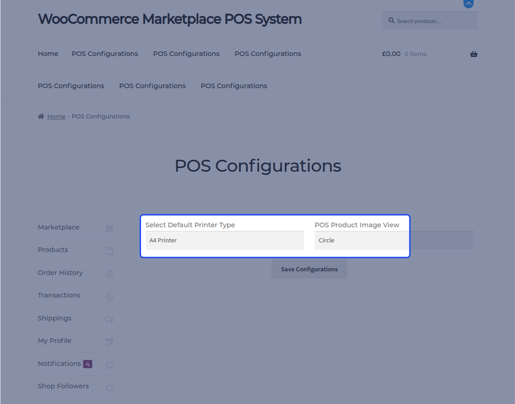Click the blue scroll-up chevron button
The image size is (515, 404).
pos(468,4)
